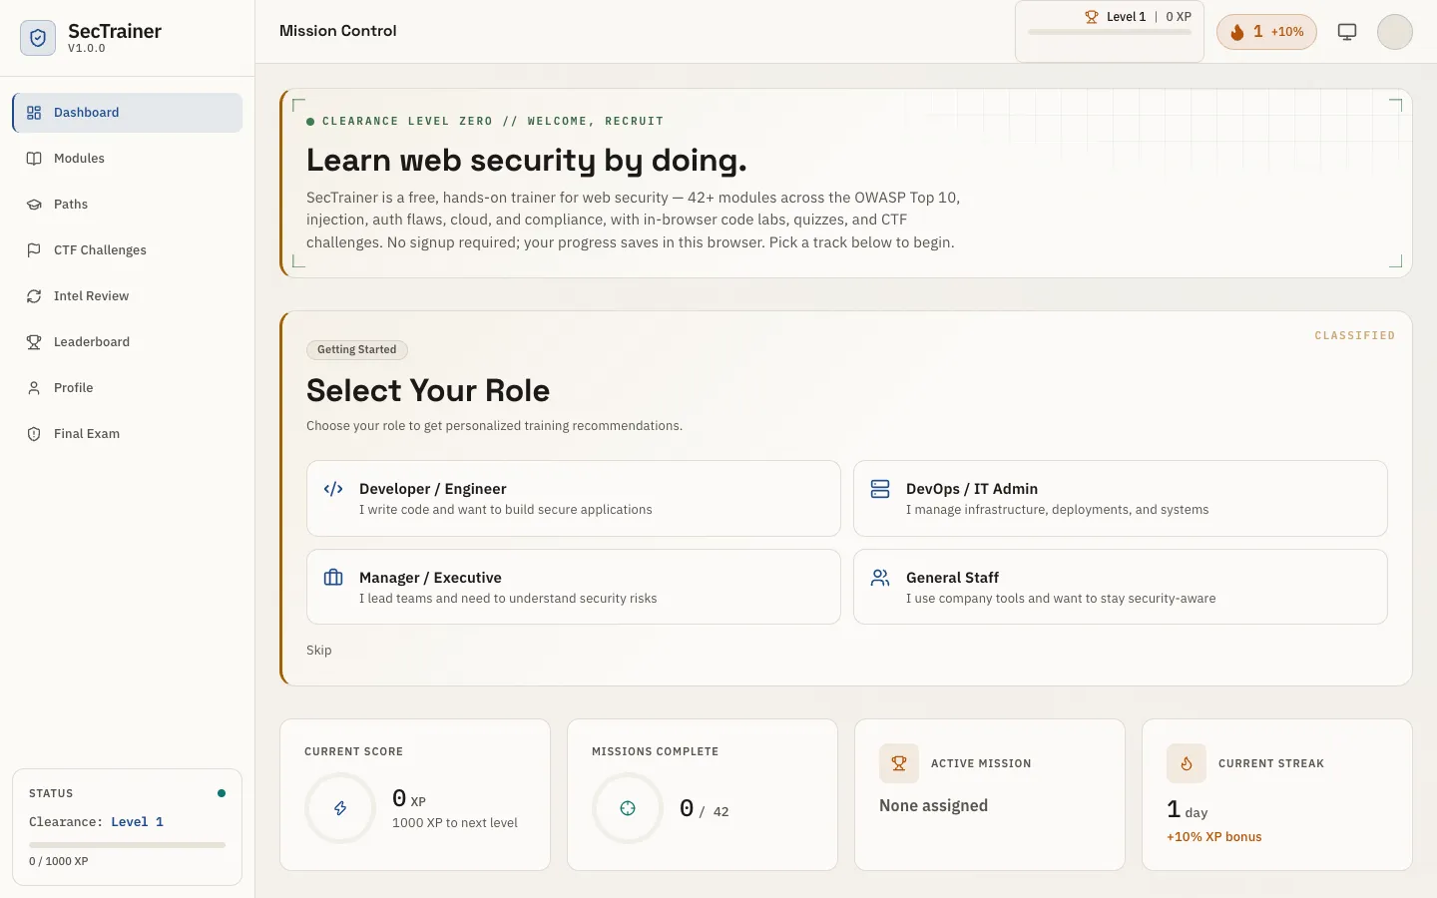
Task: Choose the Developer / Engineer role card
Action: 574,498
